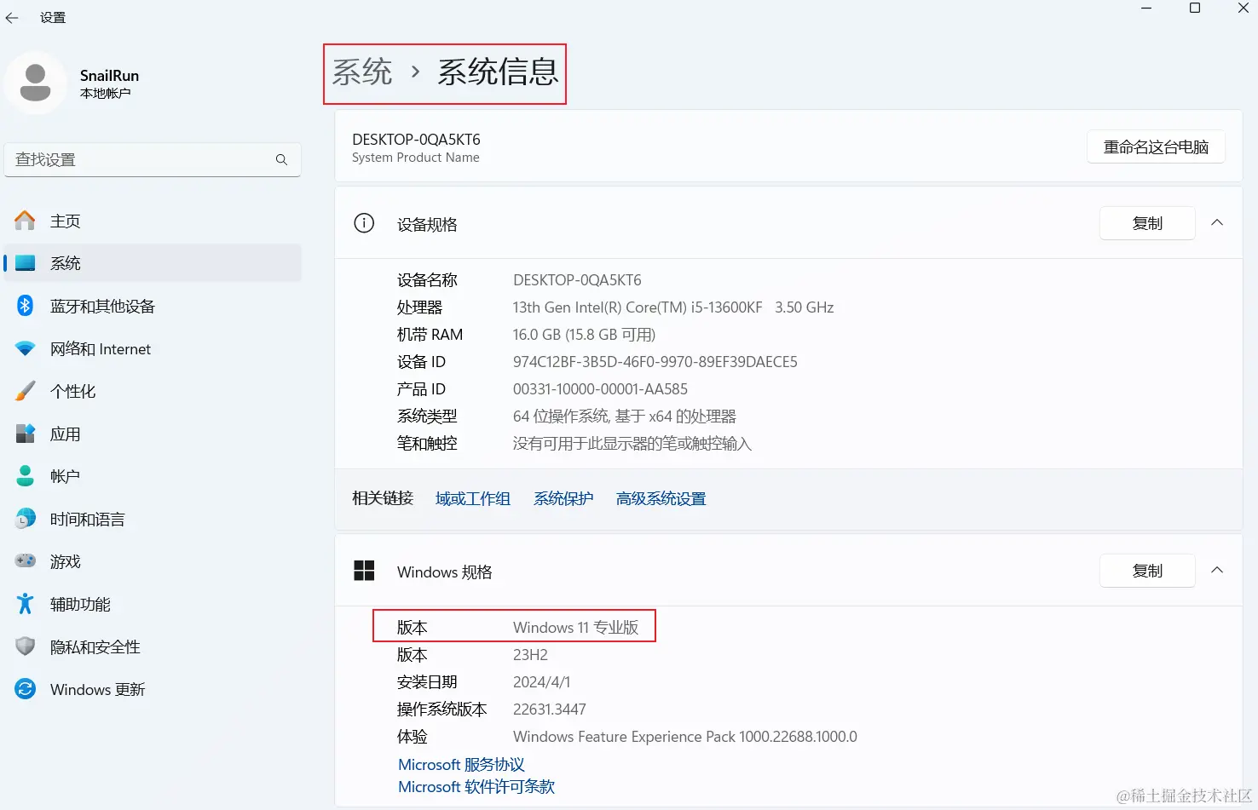Image resolution: width=1258 pixels, height=810 pixels.
Task: Minimize the Settings window
Action: pyautogui.click(x=1147, y=9)
